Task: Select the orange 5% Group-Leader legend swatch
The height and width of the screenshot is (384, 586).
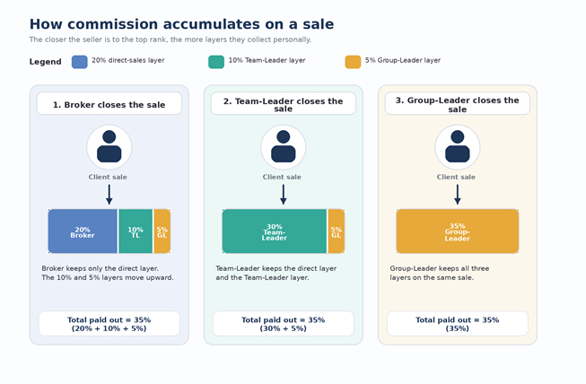Action: tap(353, 62)
